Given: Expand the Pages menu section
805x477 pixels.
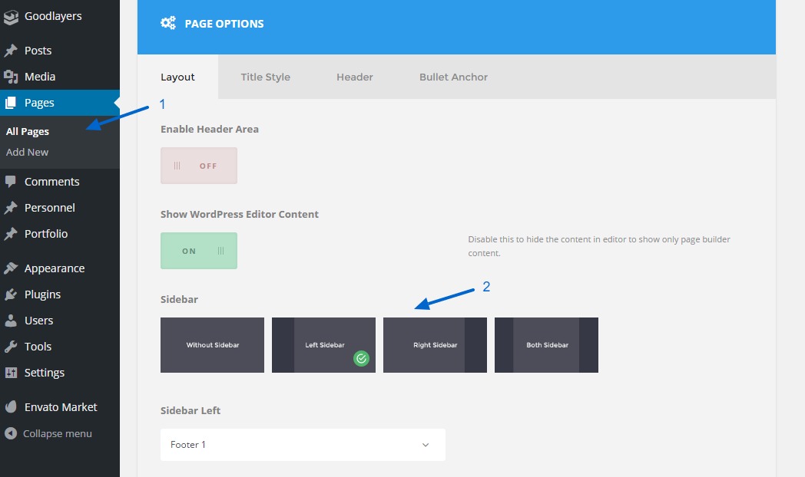Looking at the screenshot, I should (39, 103).
